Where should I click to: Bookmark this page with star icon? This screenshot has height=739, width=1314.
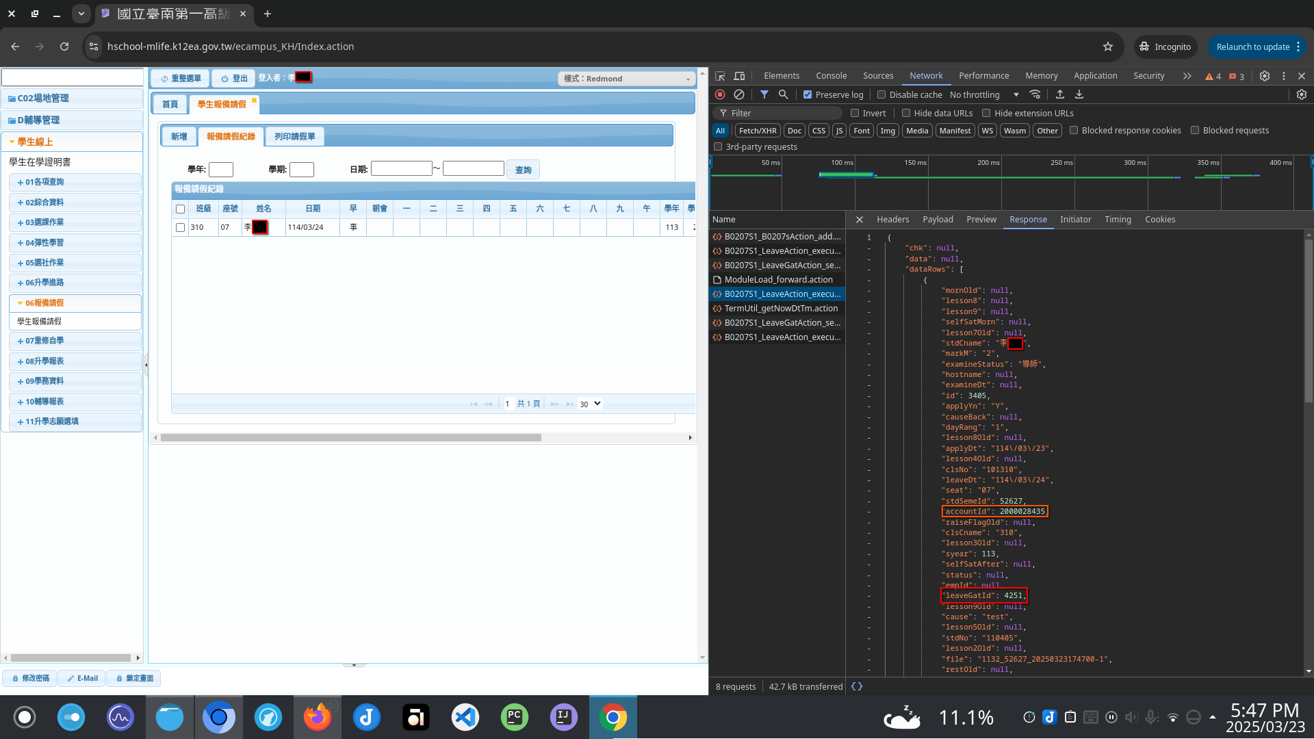point(1108,47)
